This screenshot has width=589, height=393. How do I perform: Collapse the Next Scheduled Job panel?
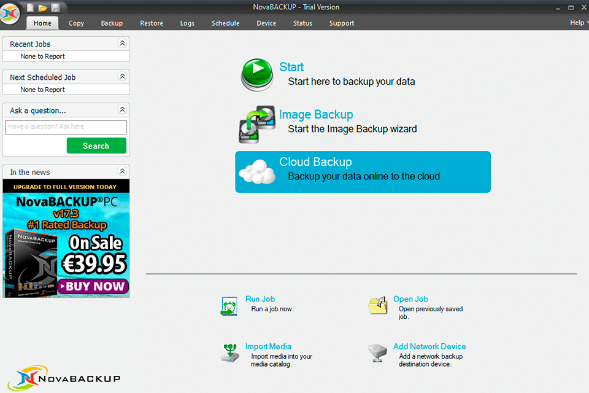(123, 77)
